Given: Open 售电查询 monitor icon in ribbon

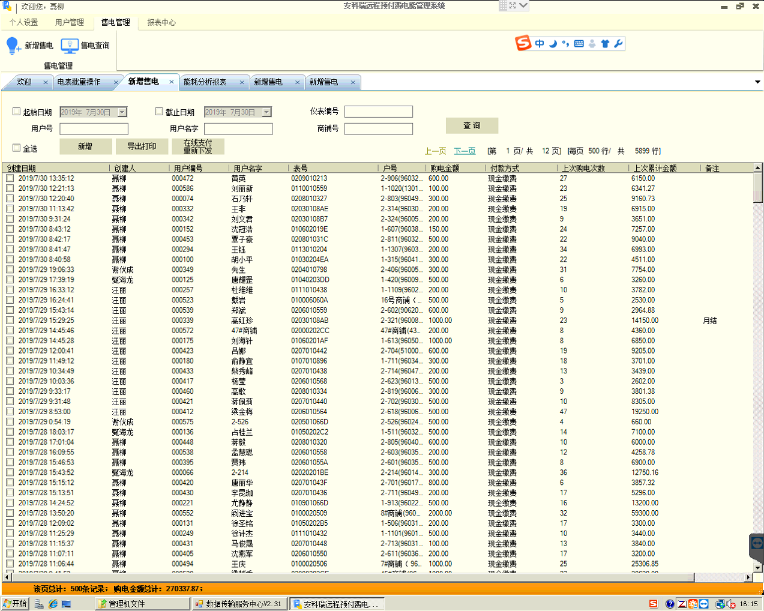Looking at the screenshot, I should point(70,46).
